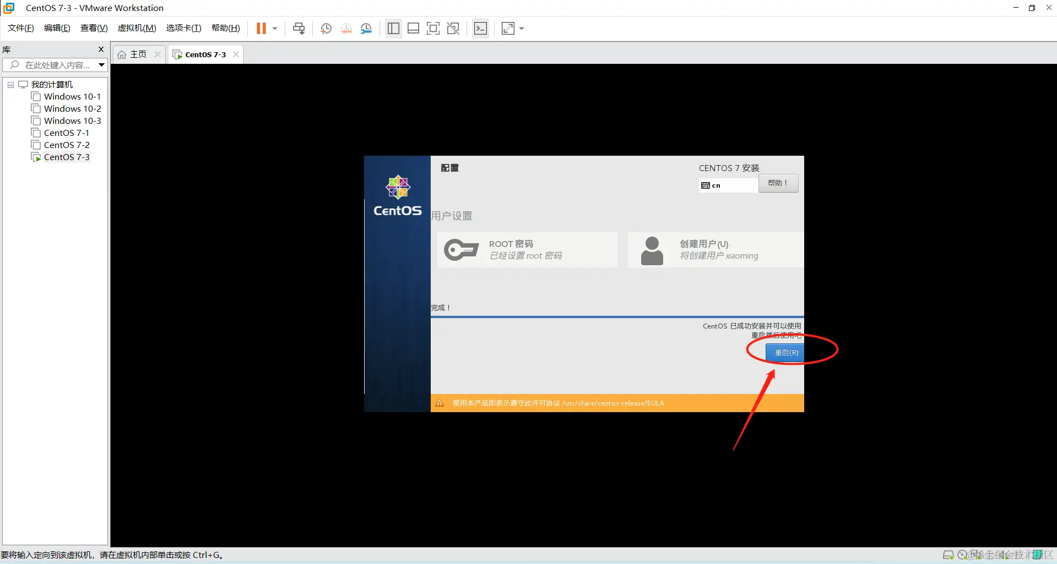Click the VMware Workstation title bar icon

(9, 8)
